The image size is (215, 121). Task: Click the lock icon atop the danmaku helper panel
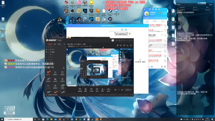[x=210, y=5]
